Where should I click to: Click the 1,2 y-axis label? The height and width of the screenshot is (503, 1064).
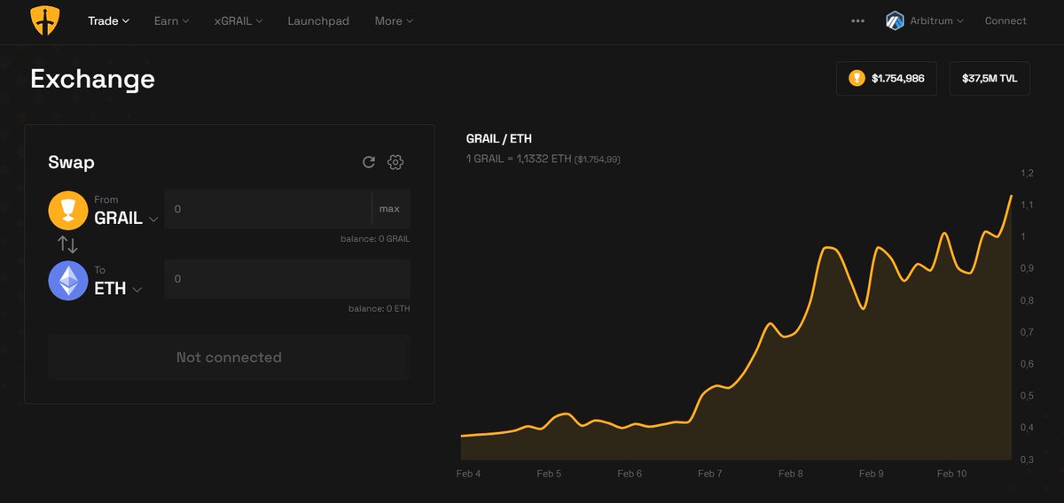[x=1027, y=173]
